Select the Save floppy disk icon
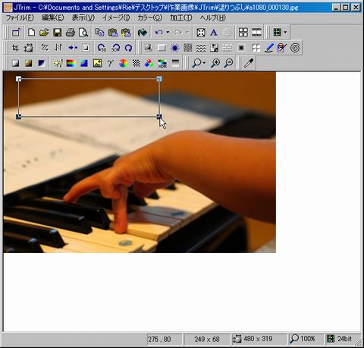The width and height of the screenshot is (364, 348). pos(58,33)
